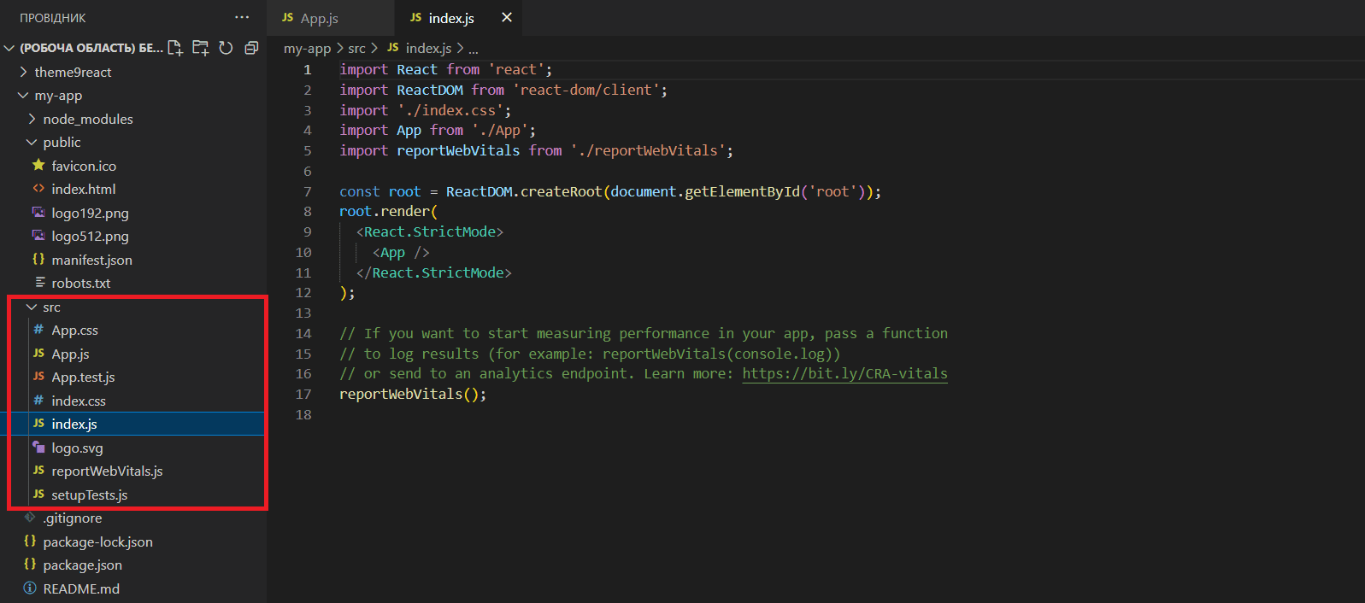Open App.test.js file in src
Viewport: 1365px width, 603px height.
coord(83,378)
